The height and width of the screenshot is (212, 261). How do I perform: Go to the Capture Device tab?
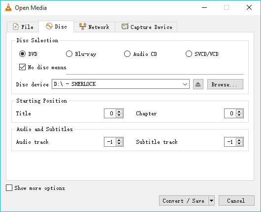pyautogui.click(x=146, y=26)
